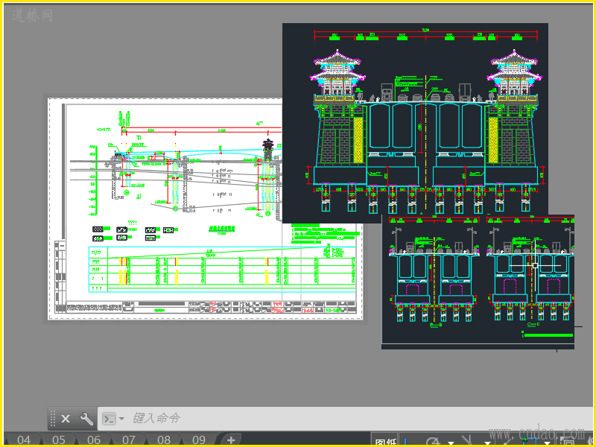
Task: Add a new layout with plus tab
Action: click(x=231, y=440)
